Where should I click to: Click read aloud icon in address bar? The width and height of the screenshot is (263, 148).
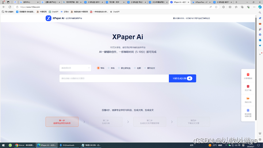pos(210,7)
